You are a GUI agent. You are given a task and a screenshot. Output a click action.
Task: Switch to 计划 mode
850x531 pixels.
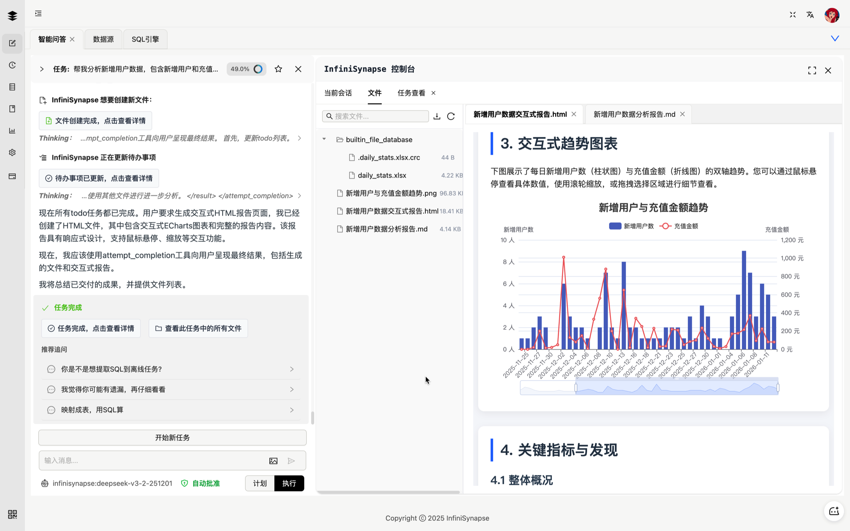[260, 483]
